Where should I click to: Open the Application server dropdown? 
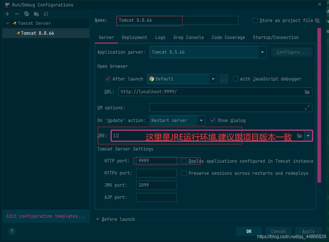pos(262,52)
